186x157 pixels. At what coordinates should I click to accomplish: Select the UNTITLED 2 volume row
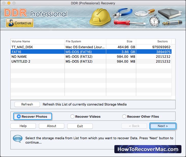pyautogui.click(x=91, y=61)
